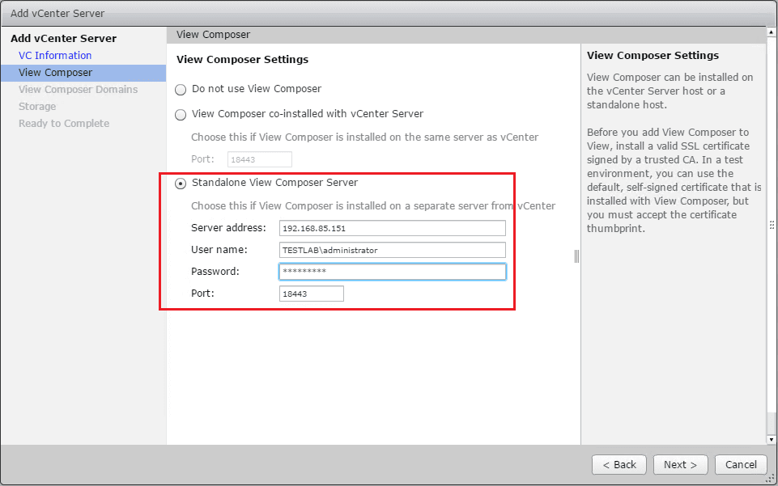Viewport: 778px width, 486px height.
Task: Click Ready to Complete step
Action: 64,124
